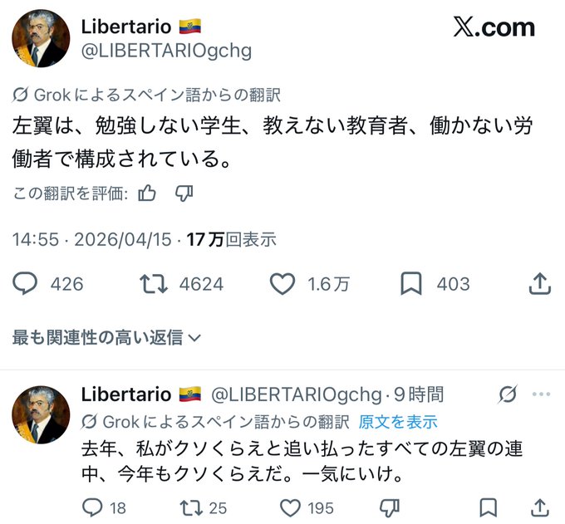
Task: Click the Grok icon on the reply
Action: [x=508, y=394]
